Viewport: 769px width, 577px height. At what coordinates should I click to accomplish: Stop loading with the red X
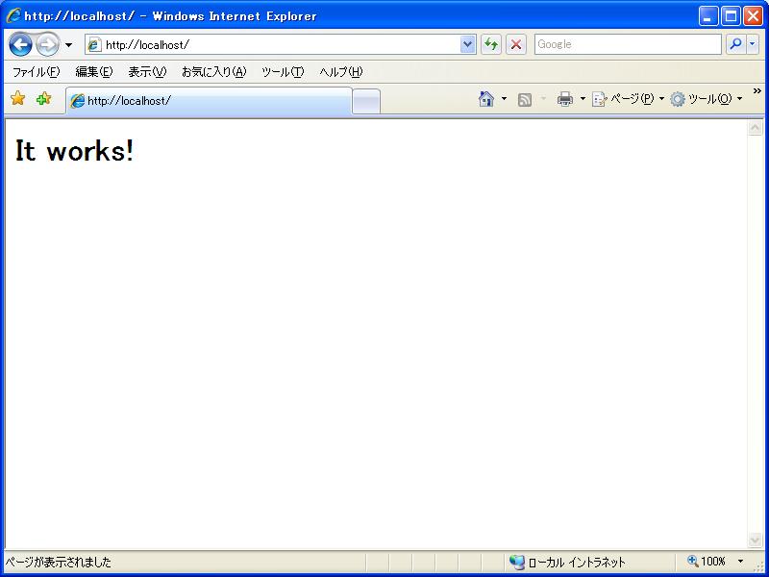[516, 44]
